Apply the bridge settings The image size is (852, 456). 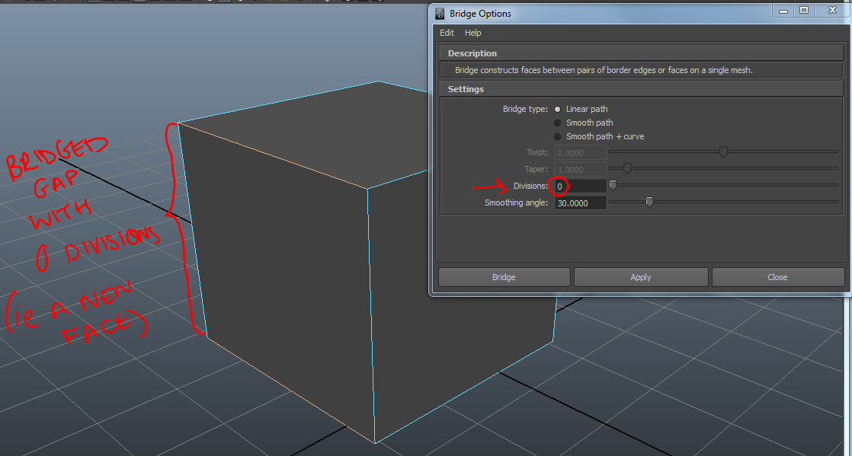click(640, 276)
